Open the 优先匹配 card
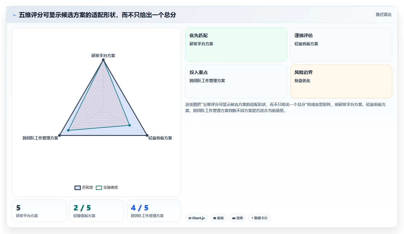This screenshot has width=404, height=234. click(236, 45)
